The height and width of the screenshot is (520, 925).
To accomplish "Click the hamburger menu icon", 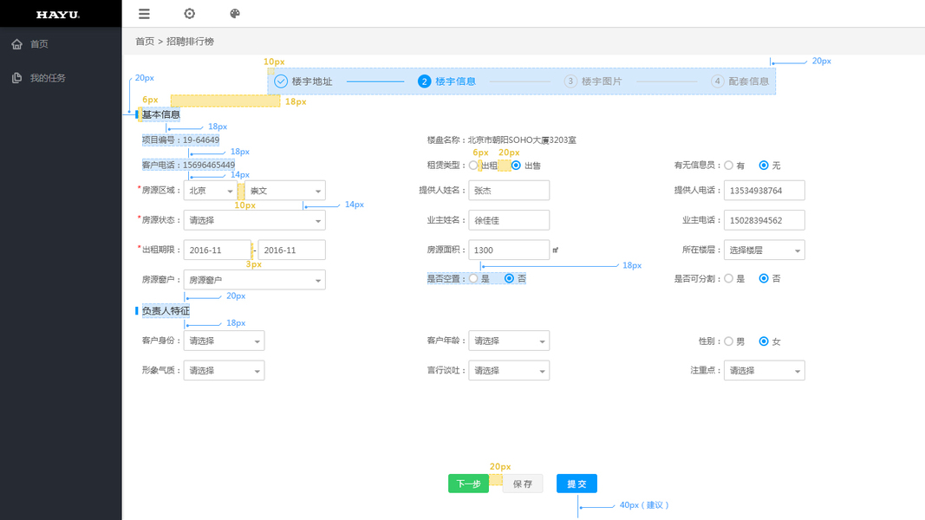I will click(144, 14).
